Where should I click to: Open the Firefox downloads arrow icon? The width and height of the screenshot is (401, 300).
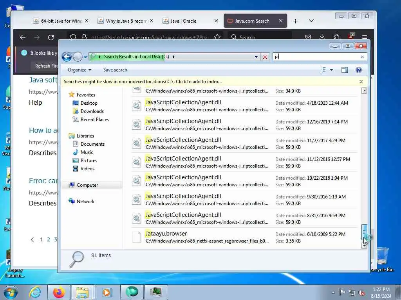[322, 37]
